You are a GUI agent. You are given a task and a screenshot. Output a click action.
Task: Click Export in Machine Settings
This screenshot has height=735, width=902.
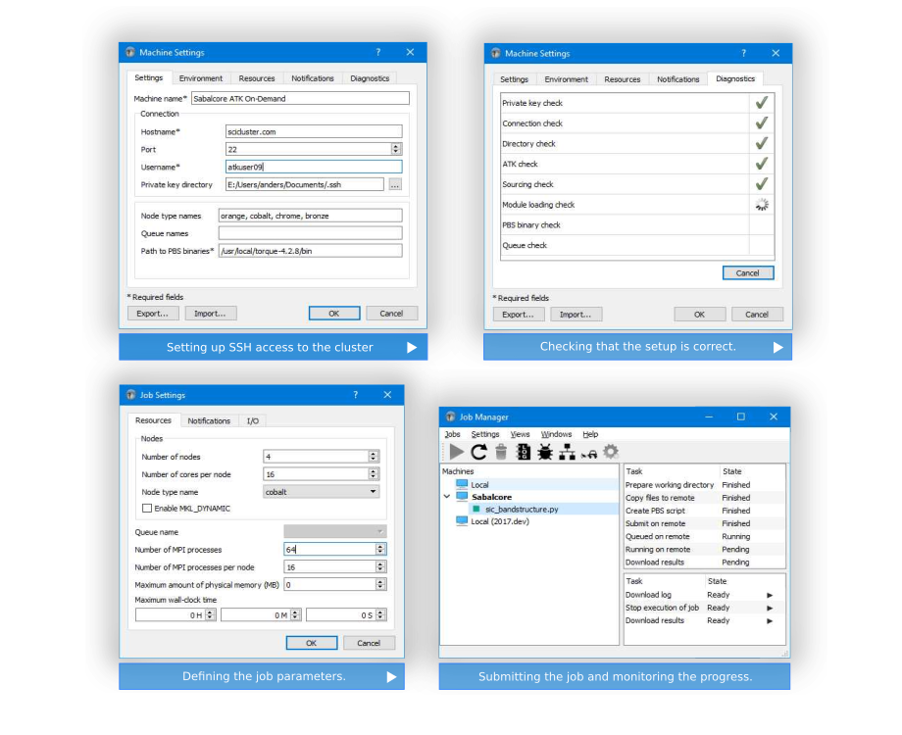coord(152,313)
